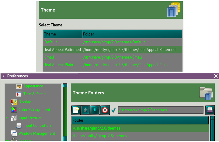This screenshot has width=219, height=142.
Task: Select /usr/share/gimp/2.0/themes in folder list
Action: click(140, 128)
